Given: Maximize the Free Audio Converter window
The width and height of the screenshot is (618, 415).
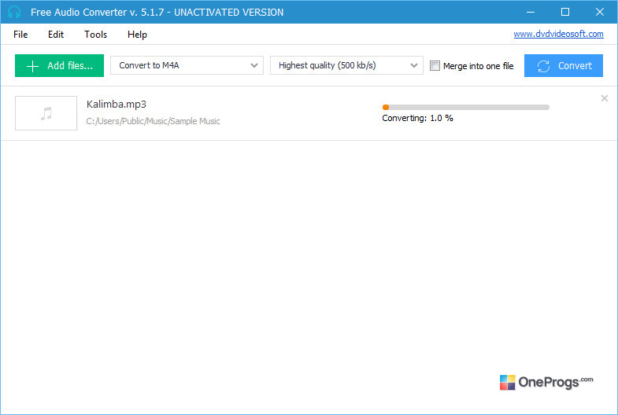Looking at the screenshot, I should [x=565, y=12].
